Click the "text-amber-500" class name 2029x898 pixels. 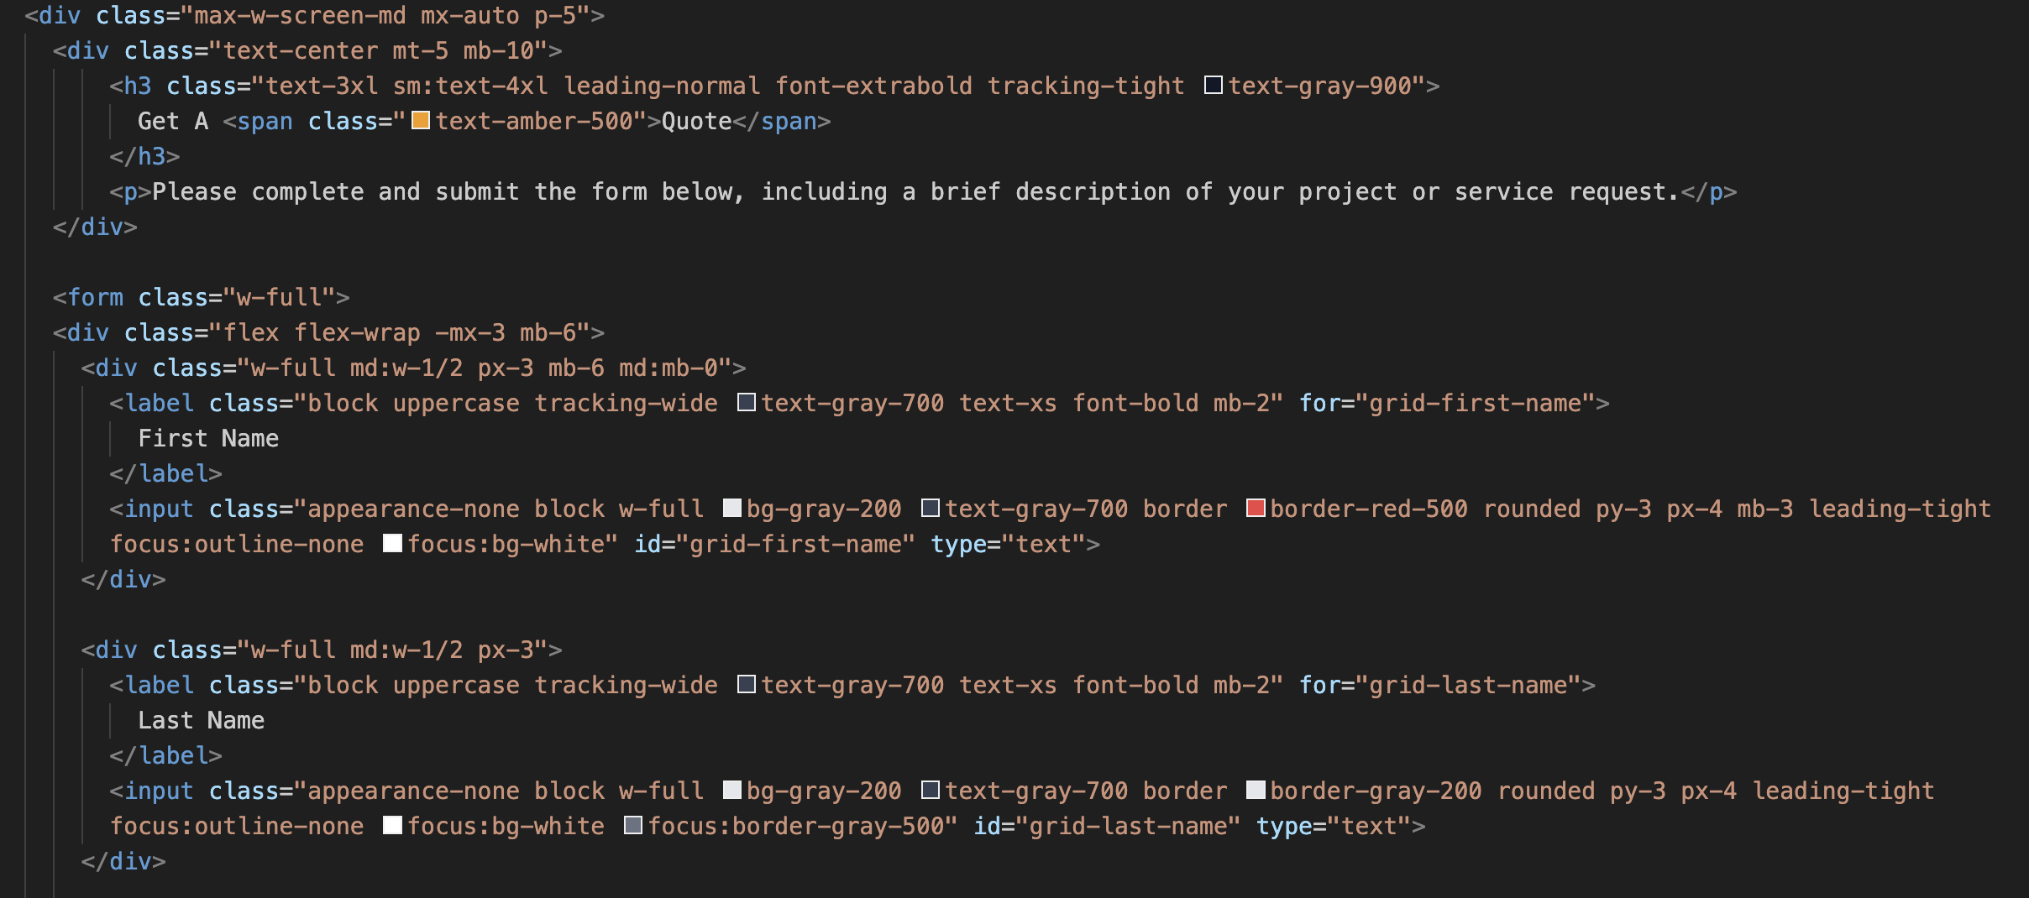pyautogui.click(x=534, y=121)
